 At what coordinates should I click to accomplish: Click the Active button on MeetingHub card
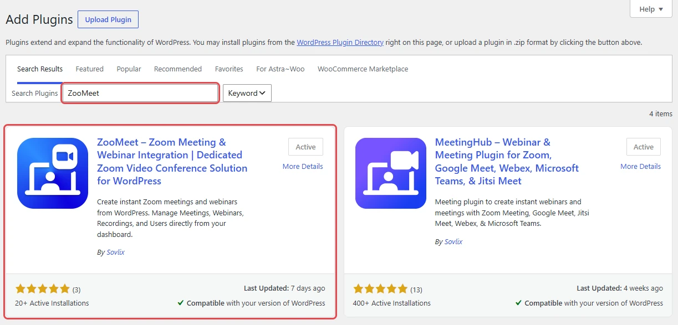pyautogui.click(x=644, y=147)
